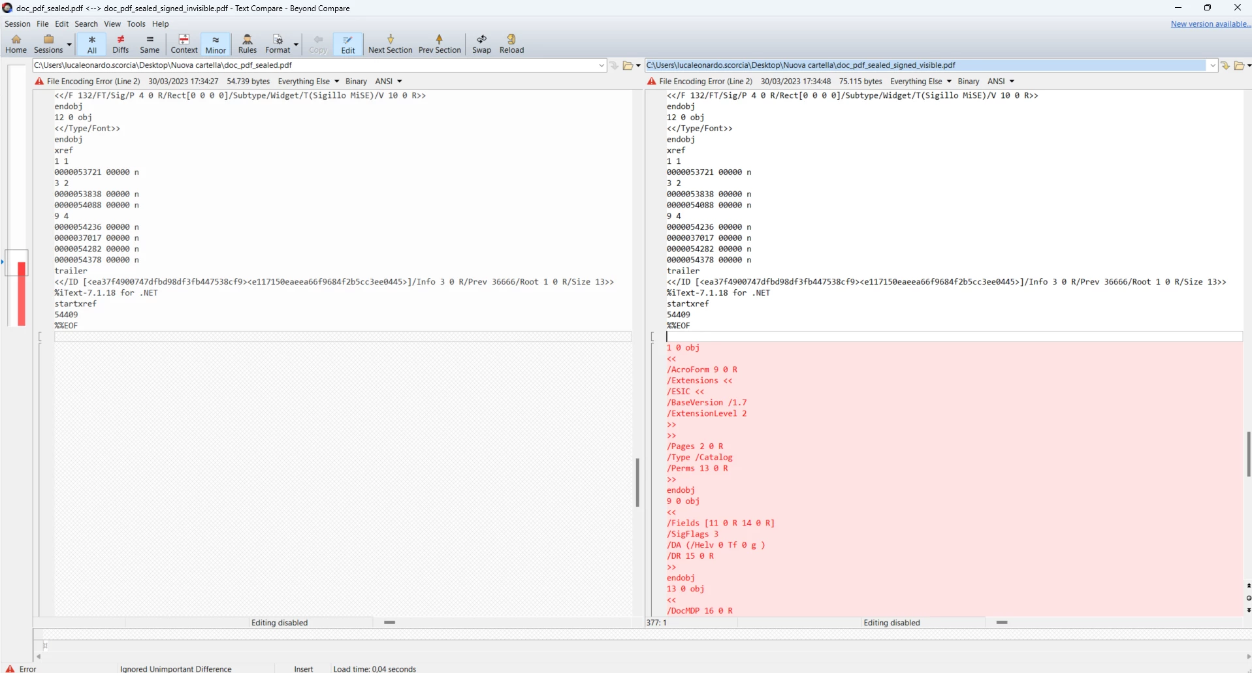Expand the left file path history dropdown
Image resolution: width=1252 pixels, height=673 pixels.
[602, 65]
